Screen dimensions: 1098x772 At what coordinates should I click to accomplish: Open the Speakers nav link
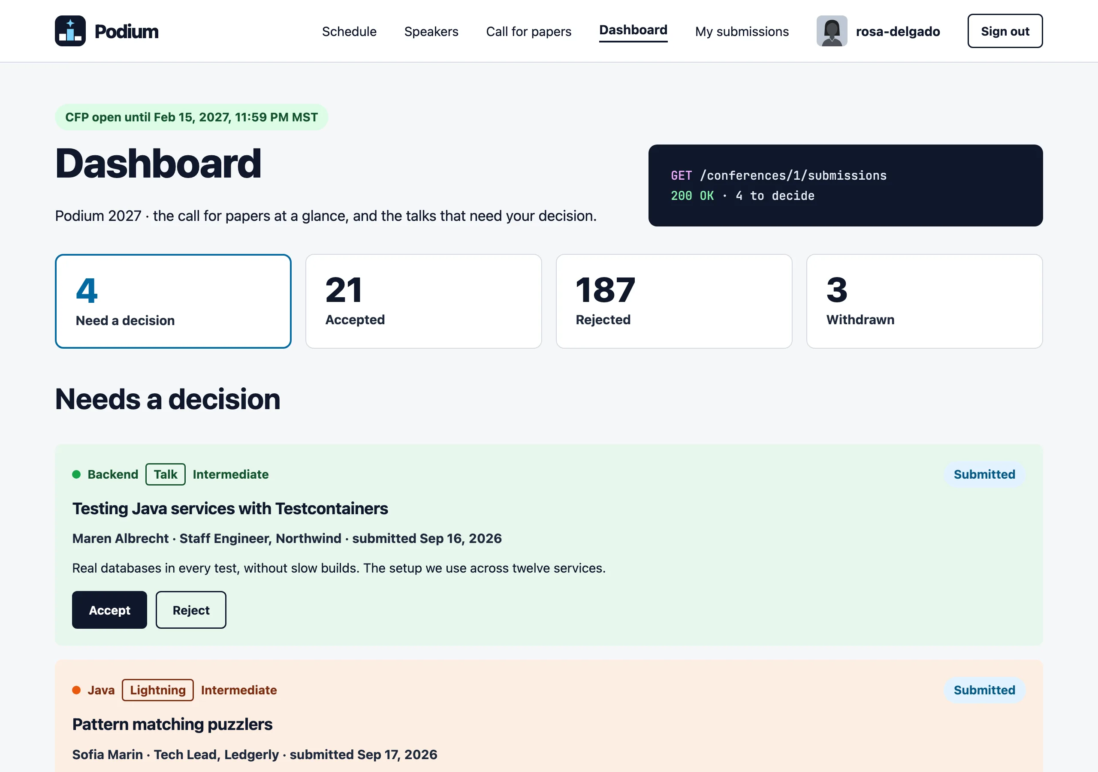(x=431, y=32)
